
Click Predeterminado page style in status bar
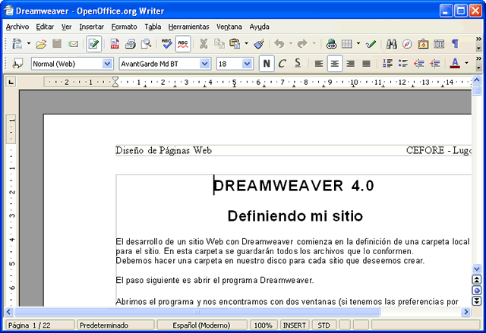click(115, 325)
